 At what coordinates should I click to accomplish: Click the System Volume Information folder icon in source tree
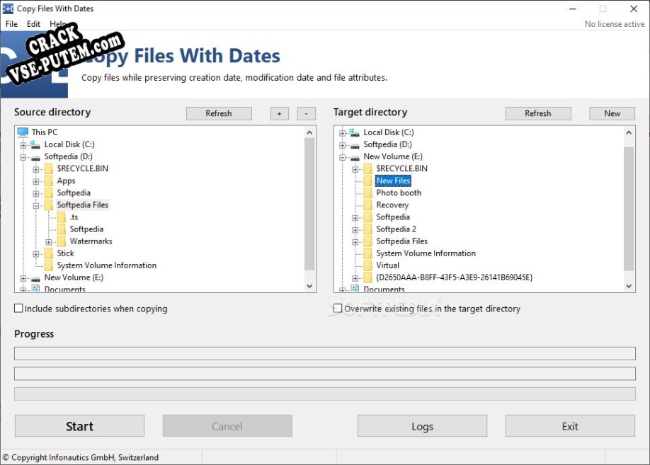48,265
